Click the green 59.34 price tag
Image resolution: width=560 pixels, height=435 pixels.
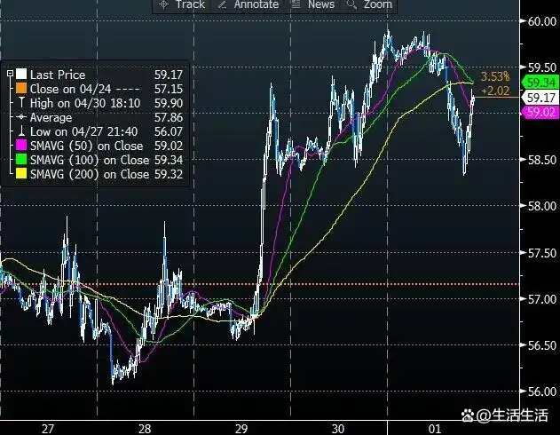pos(537,83)
